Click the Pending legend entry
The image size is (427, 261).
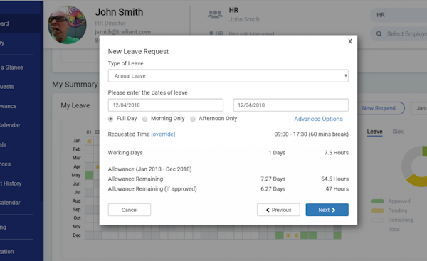[389, 211]
